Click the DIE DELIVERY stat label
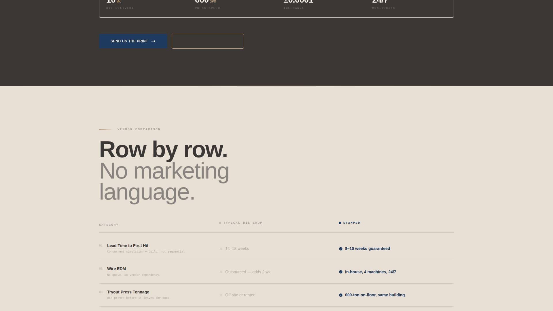Screen dimensions: 553x311 [x=120, y=8]
